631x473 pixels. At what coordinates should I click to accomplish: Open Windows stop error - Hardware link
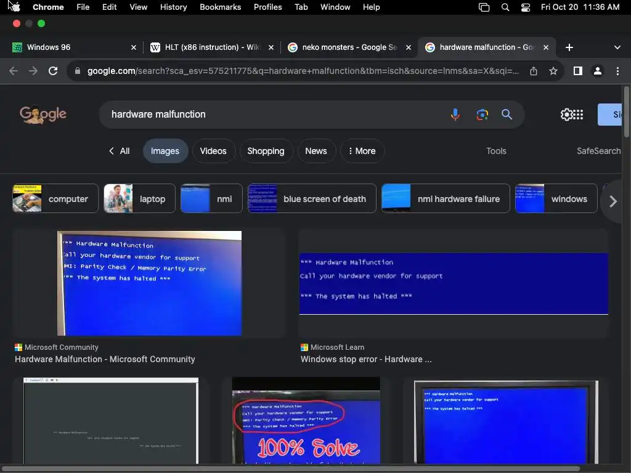[x=366, y=359]
